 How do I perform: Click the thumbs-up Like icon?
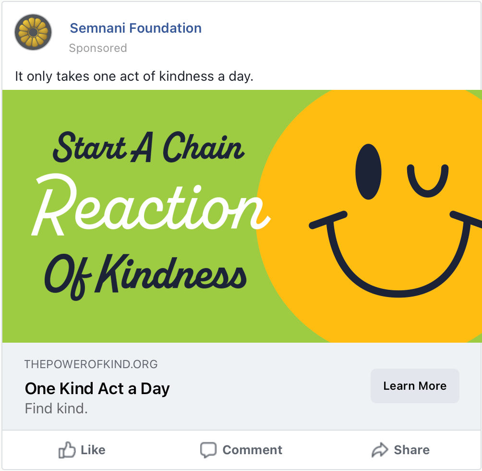[x=67, y=450]
